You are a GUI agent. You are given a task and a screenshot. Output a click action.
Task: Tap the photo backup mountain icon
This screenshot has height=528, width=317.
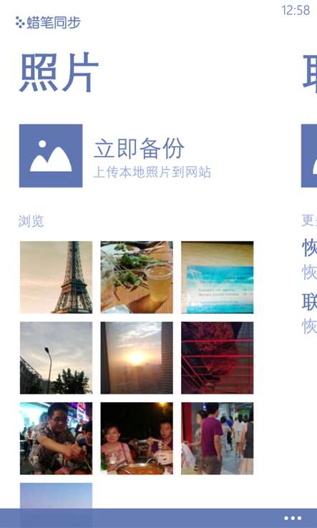pos(51,155)
